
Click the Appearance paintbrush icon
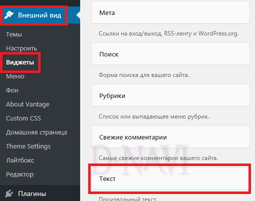point(9,15)
